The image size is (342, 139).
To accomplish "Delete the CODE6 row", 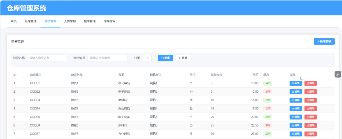I will (310, 125).
